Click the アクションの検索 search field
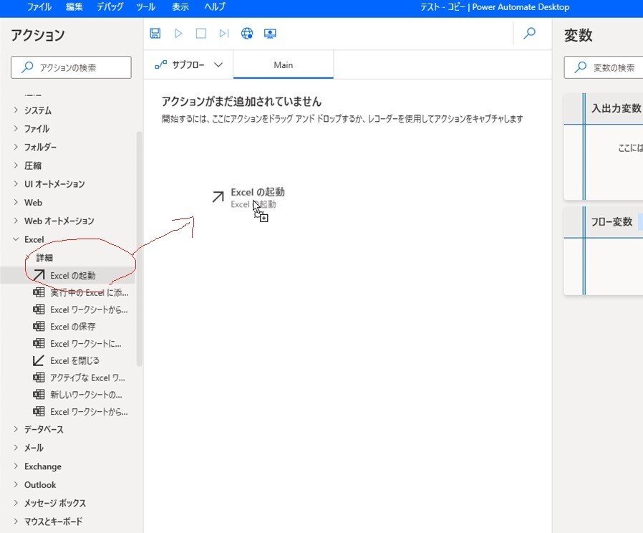 click(x=71, y=67)
